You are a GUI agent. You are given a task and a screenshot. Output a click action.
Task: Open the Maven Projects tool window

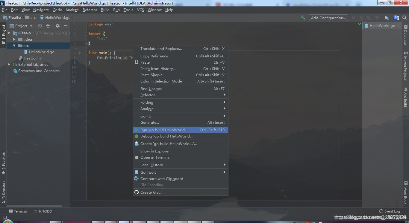(405, 66)
